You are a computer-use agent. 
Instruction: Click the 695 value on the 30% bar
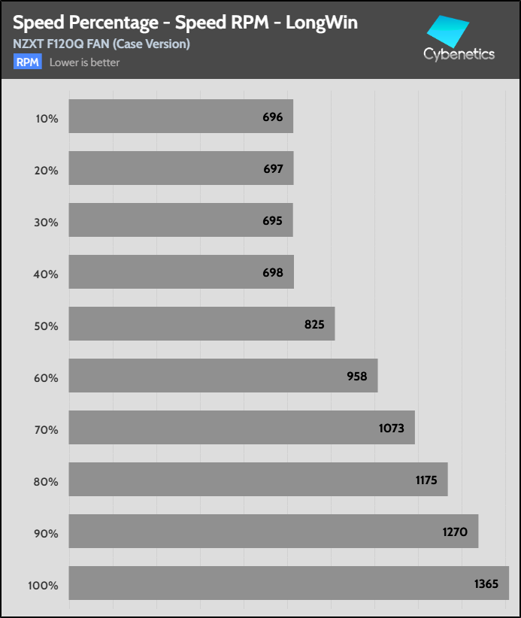click(273, 221)
